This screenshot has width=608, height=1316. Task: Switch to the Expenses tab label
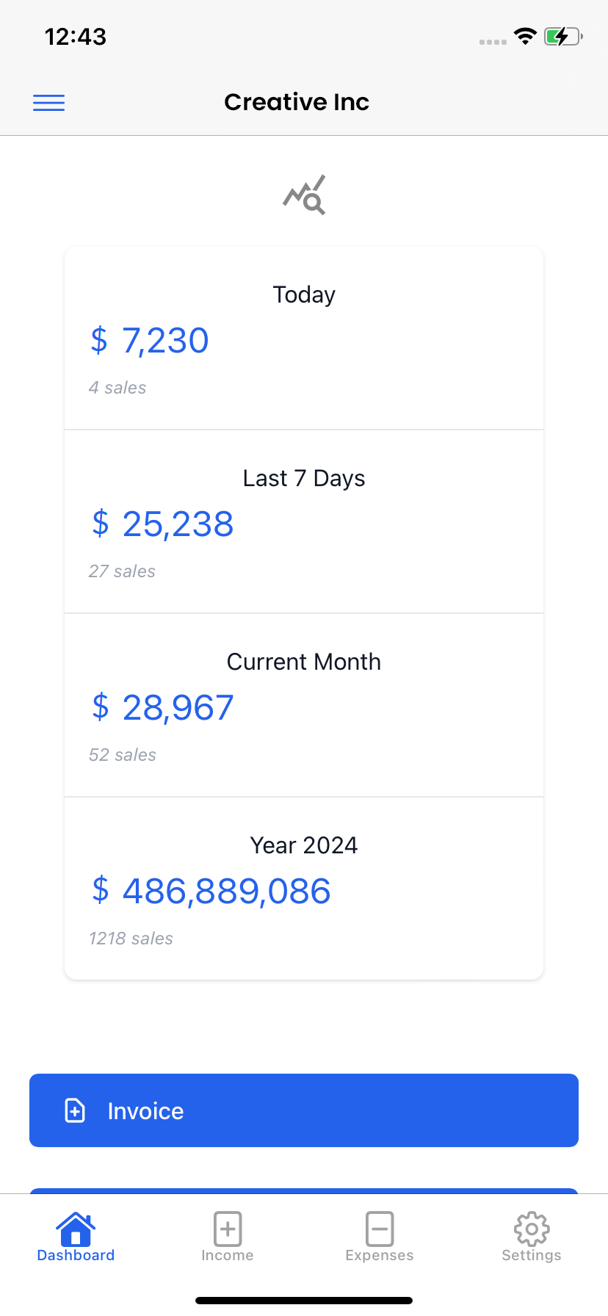pyautogui.click(x=380, y=1256)
